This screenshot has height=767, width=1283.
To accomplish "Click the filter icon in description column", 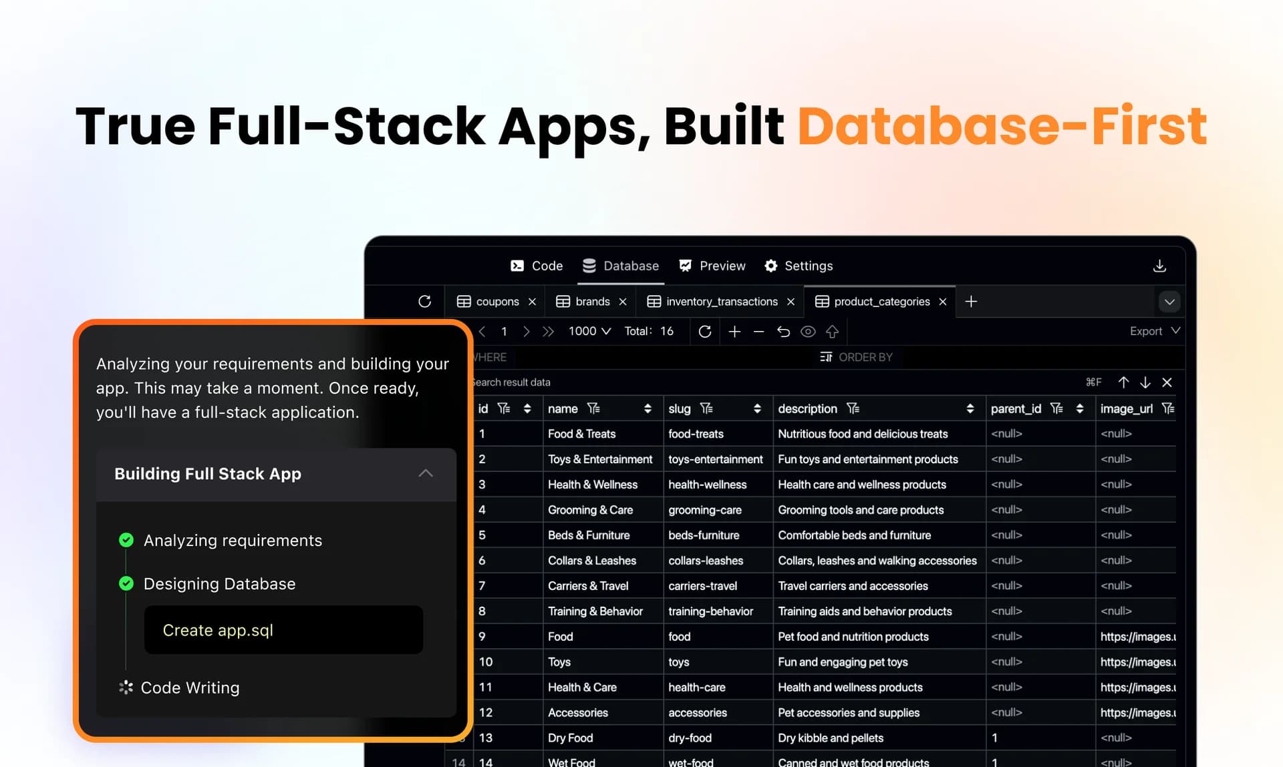I will [x=853, y=409].
